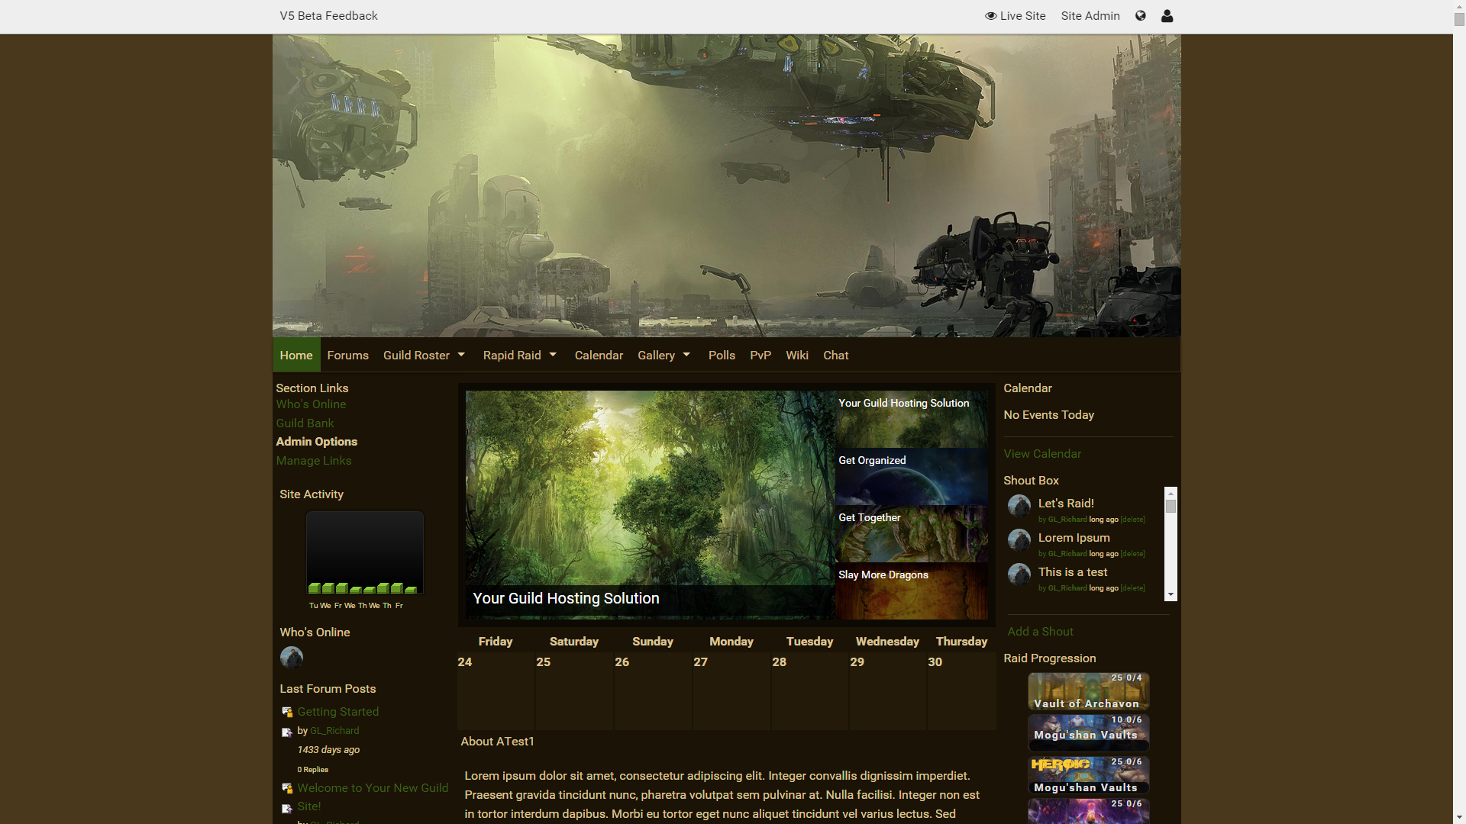Select the Get Together slide thumbnail

(x=911, y=533)
